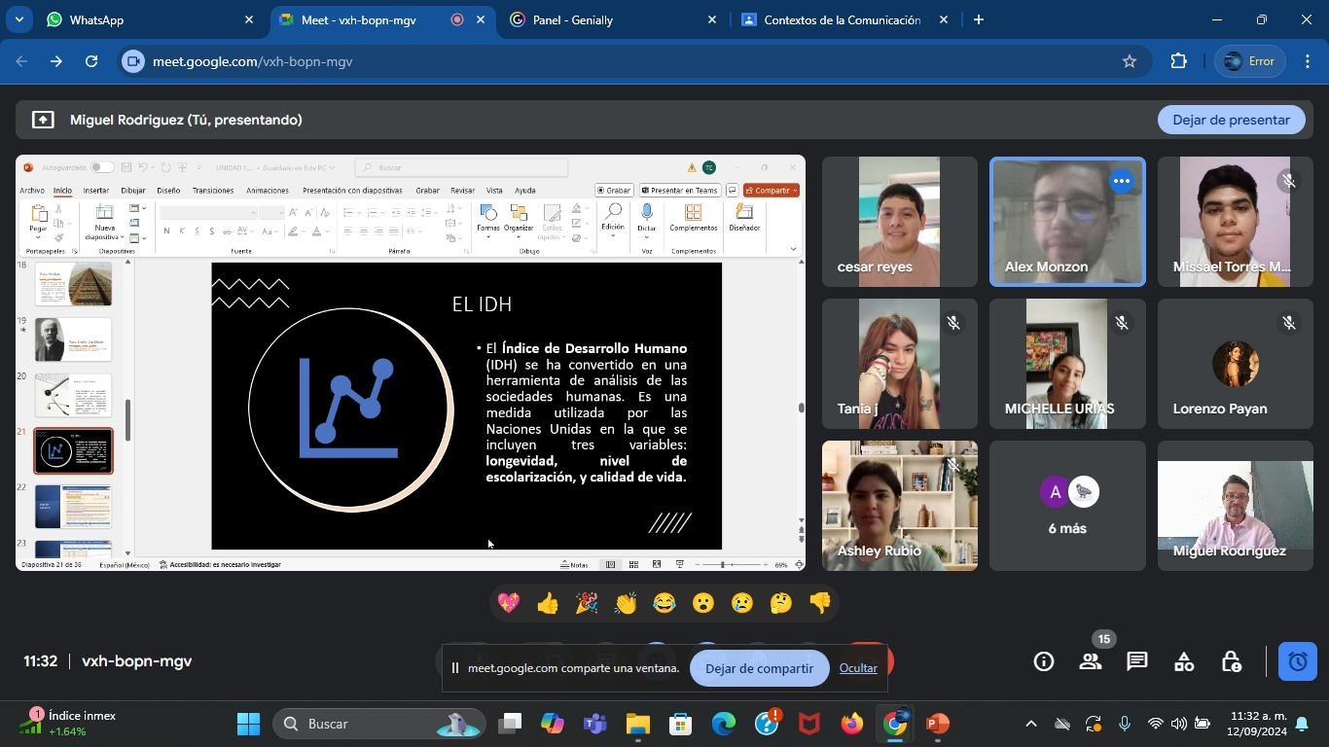
Task: Open the Transiciones ribbon tab
Action: 213,191
